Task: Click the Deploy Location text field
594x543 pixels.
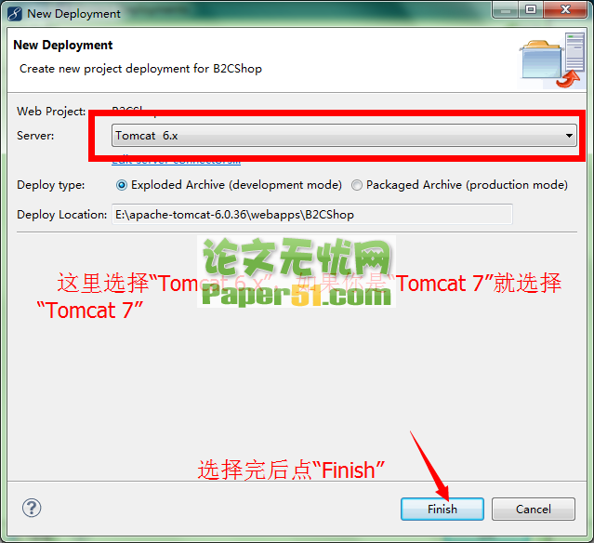Action: 312,215
